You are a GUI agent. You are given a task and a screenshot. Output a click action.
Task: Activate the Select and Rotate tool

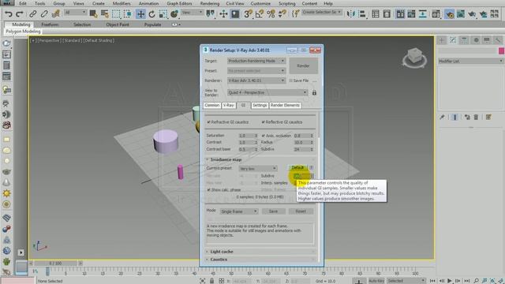151,14
